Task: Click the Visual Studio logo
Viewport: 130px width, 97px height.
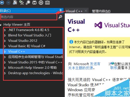Action: [x=112, y=25]
